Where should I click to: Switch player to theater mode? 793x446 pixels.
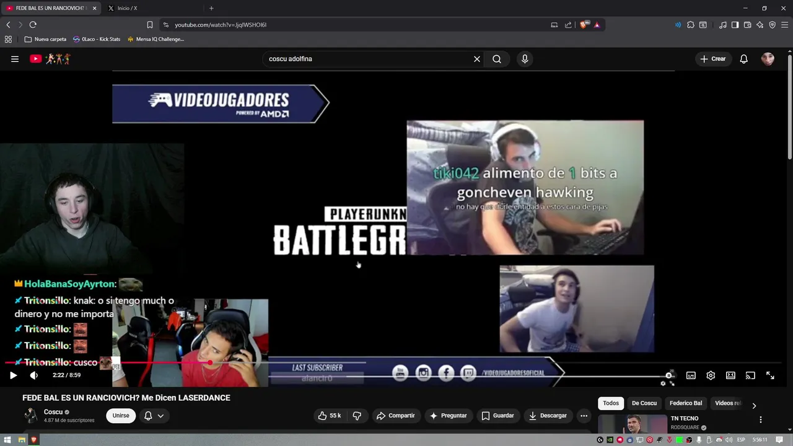[x=730, y=375]
